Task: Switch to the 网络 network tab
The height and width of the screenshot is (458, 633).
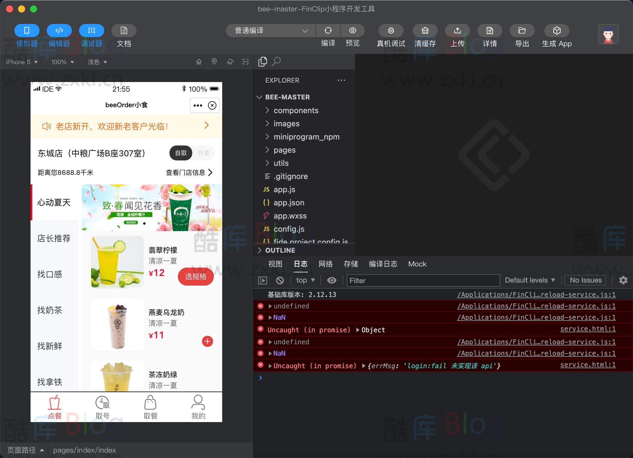Action: [325, 264]
